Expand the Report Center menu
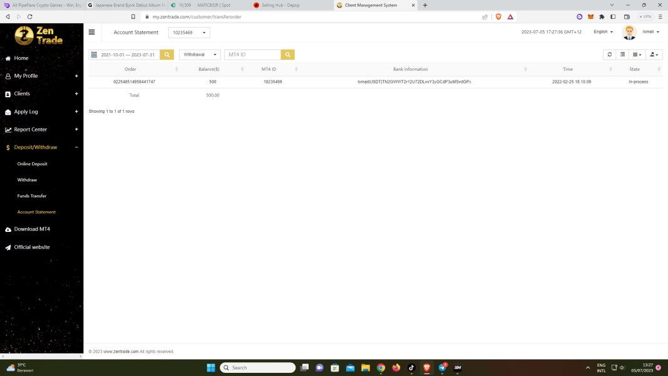668x376 pixels. pyautogui.click(x=42, y=130)
